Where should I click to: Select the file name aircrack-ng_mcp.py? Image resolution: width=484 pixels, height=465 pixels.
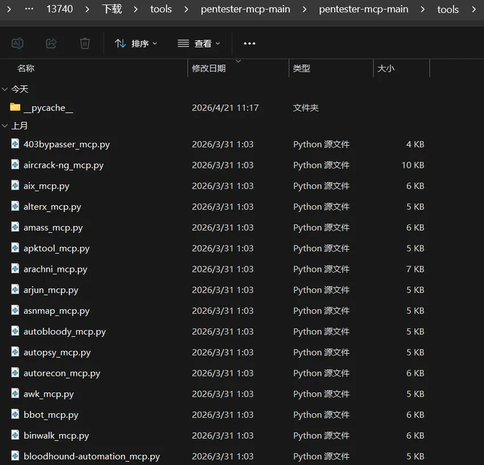click(x=64, y=166)
